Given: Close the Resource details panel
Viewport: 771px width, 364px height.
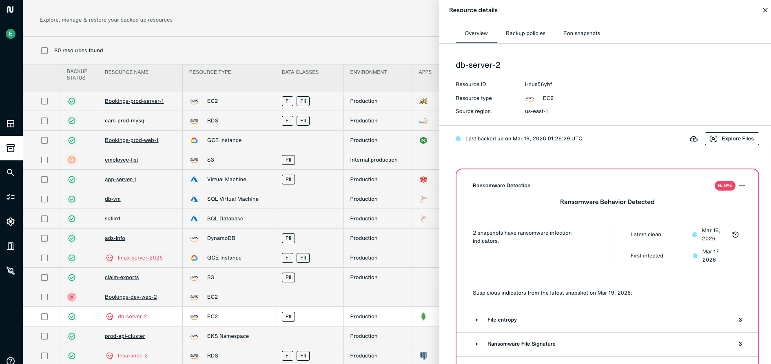Looking at the screenshot, I should (765, 10).
